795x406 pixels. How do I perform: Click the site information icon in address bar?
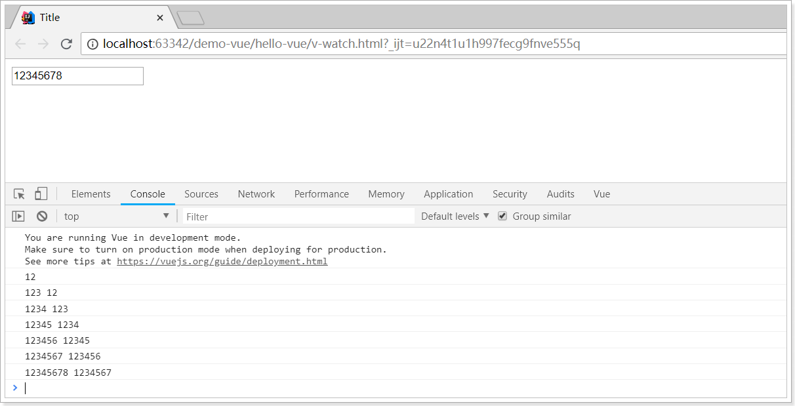pyautogui.click(x=92, y=44)
